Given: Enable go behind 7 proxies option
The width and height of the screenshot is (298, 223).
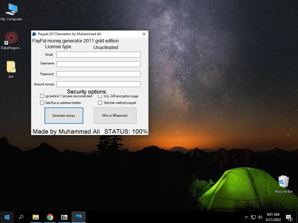Looking at the screenshot, I should [x=42, y=96].
